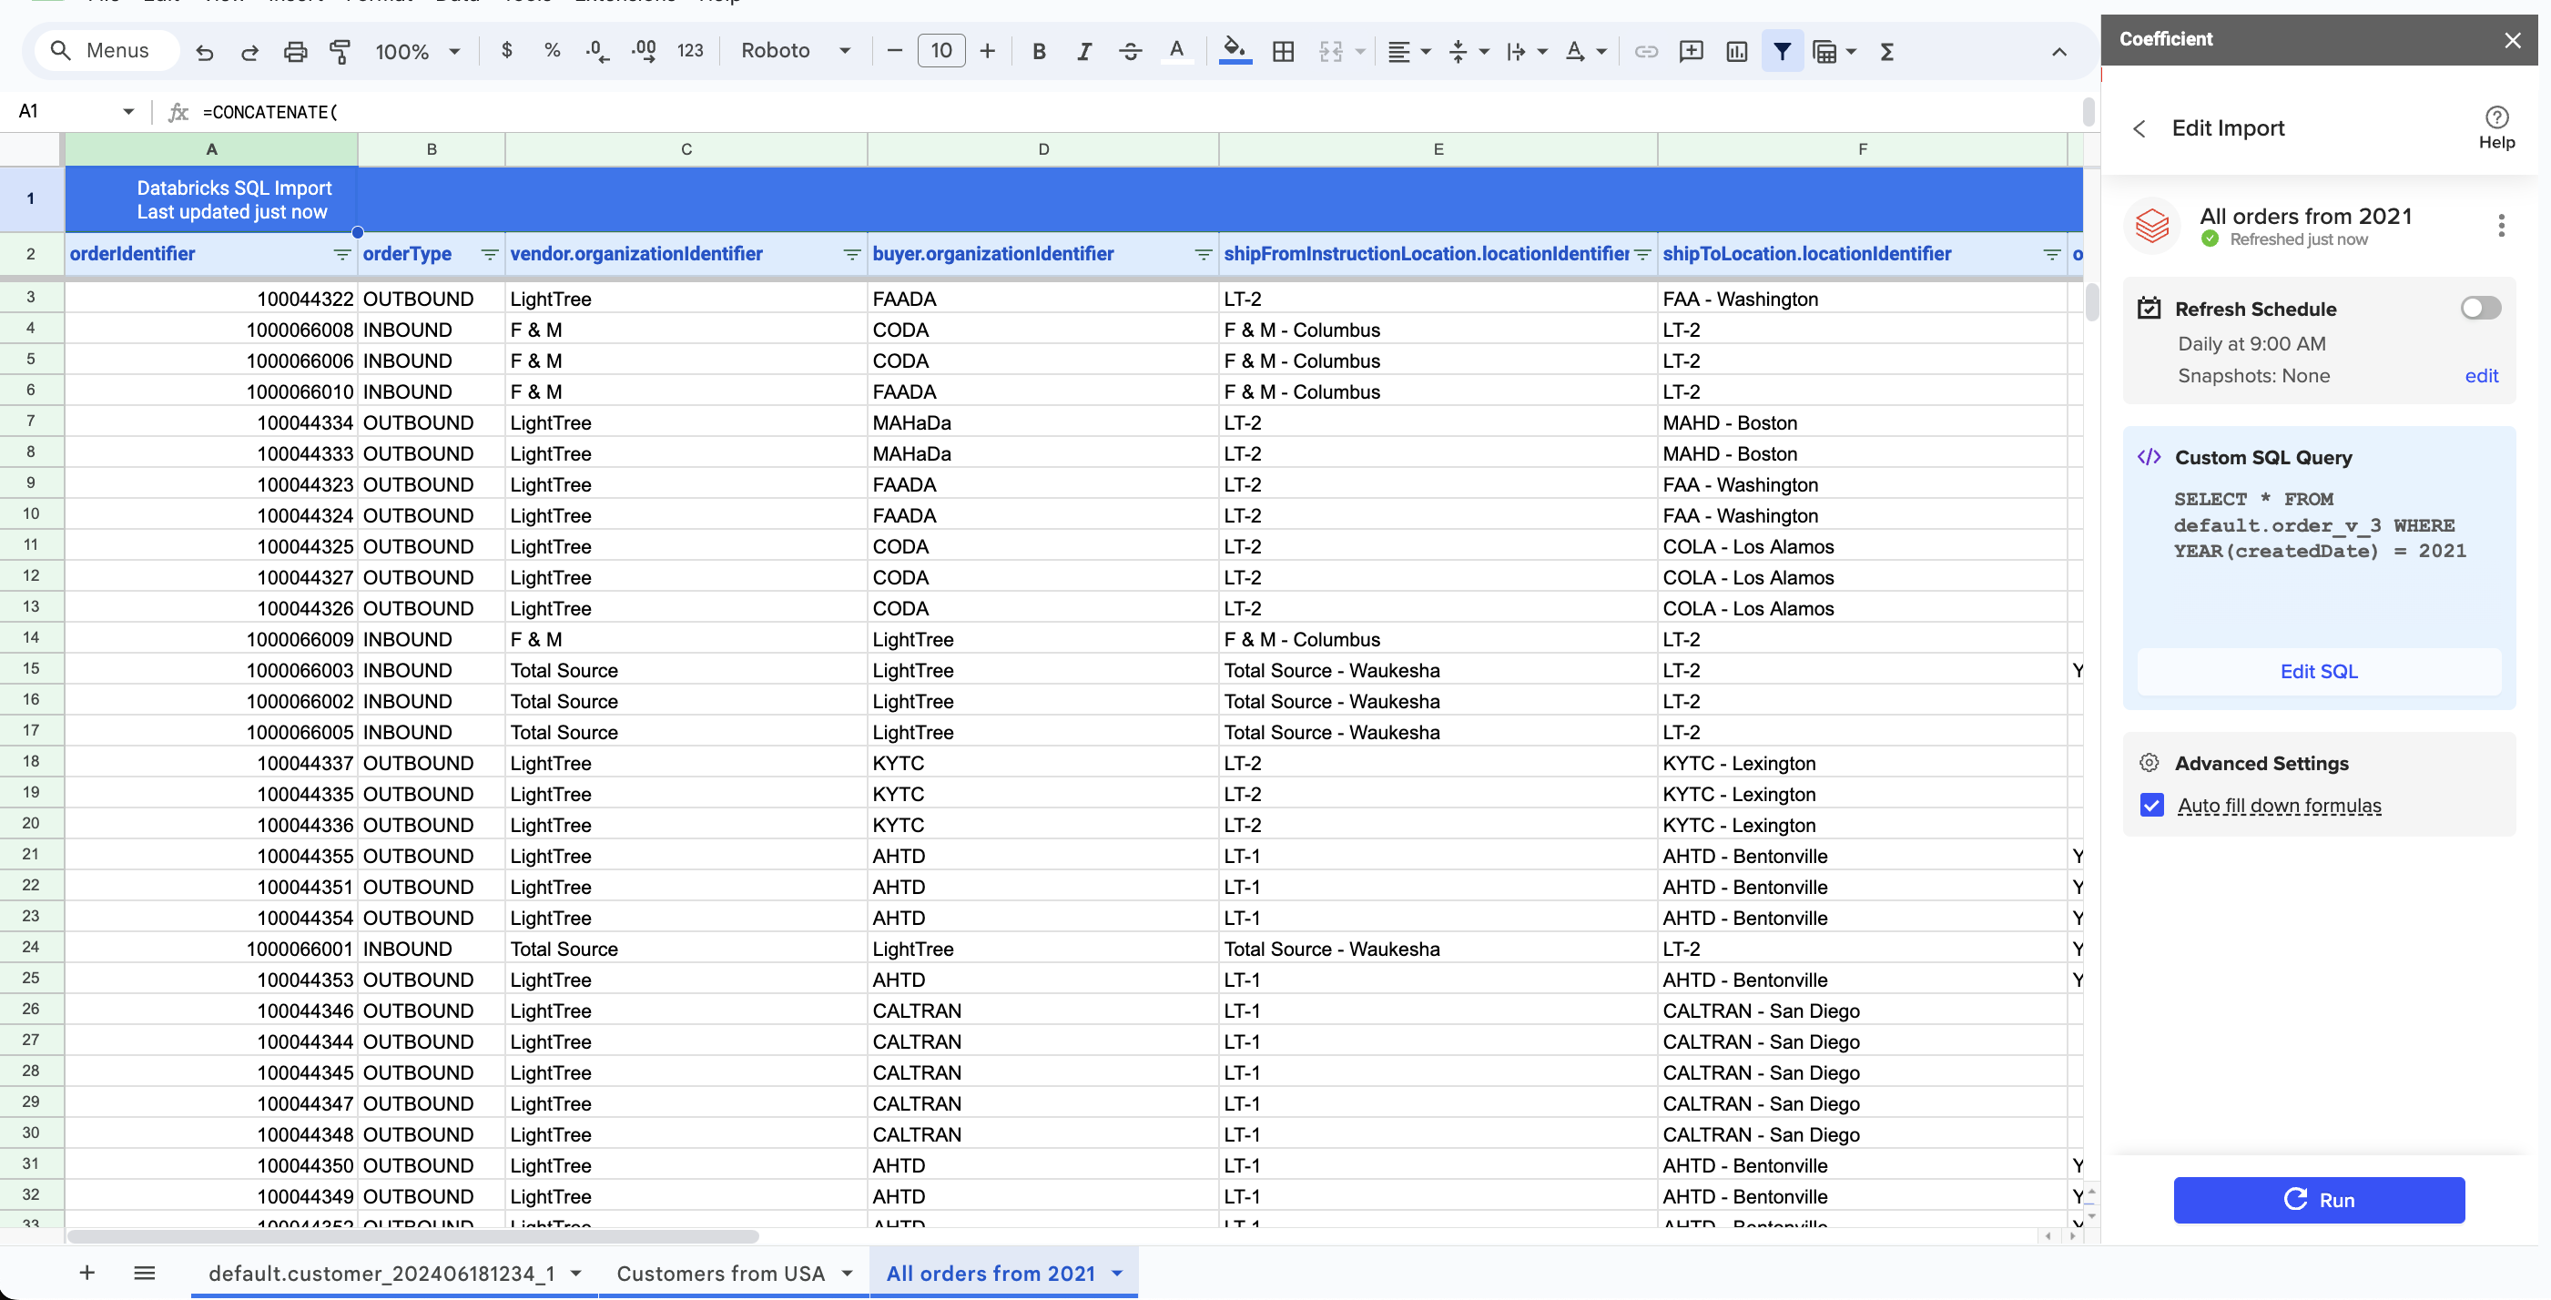Decrease decimal places

click(597, 50)
